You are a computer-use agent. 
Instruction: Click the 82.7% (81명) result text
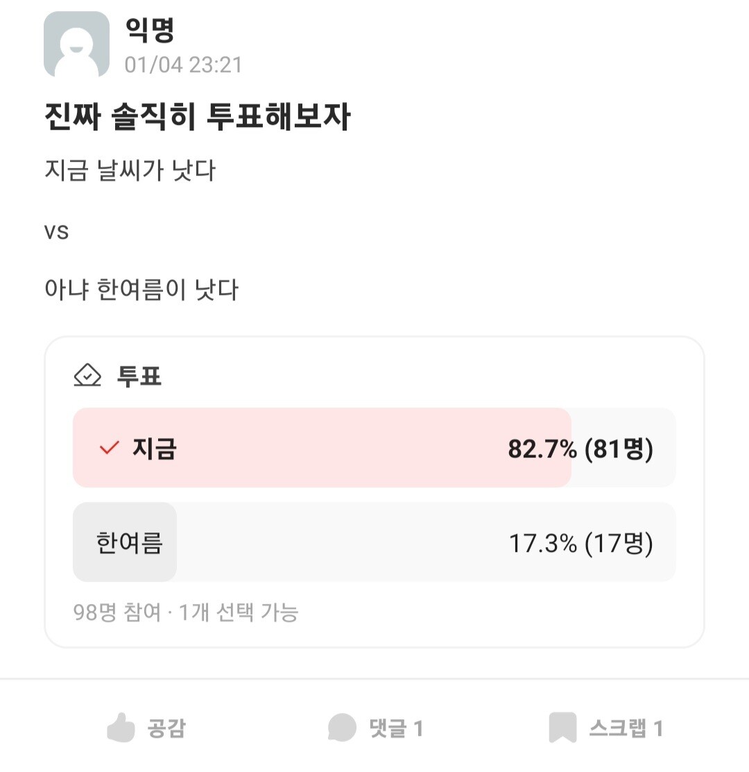click(x=580, y=449)
